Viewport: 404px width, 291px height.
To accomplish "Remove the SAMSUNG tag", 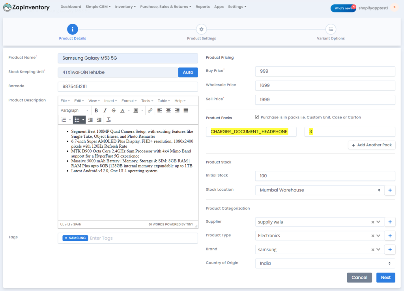I will [66, 238].
